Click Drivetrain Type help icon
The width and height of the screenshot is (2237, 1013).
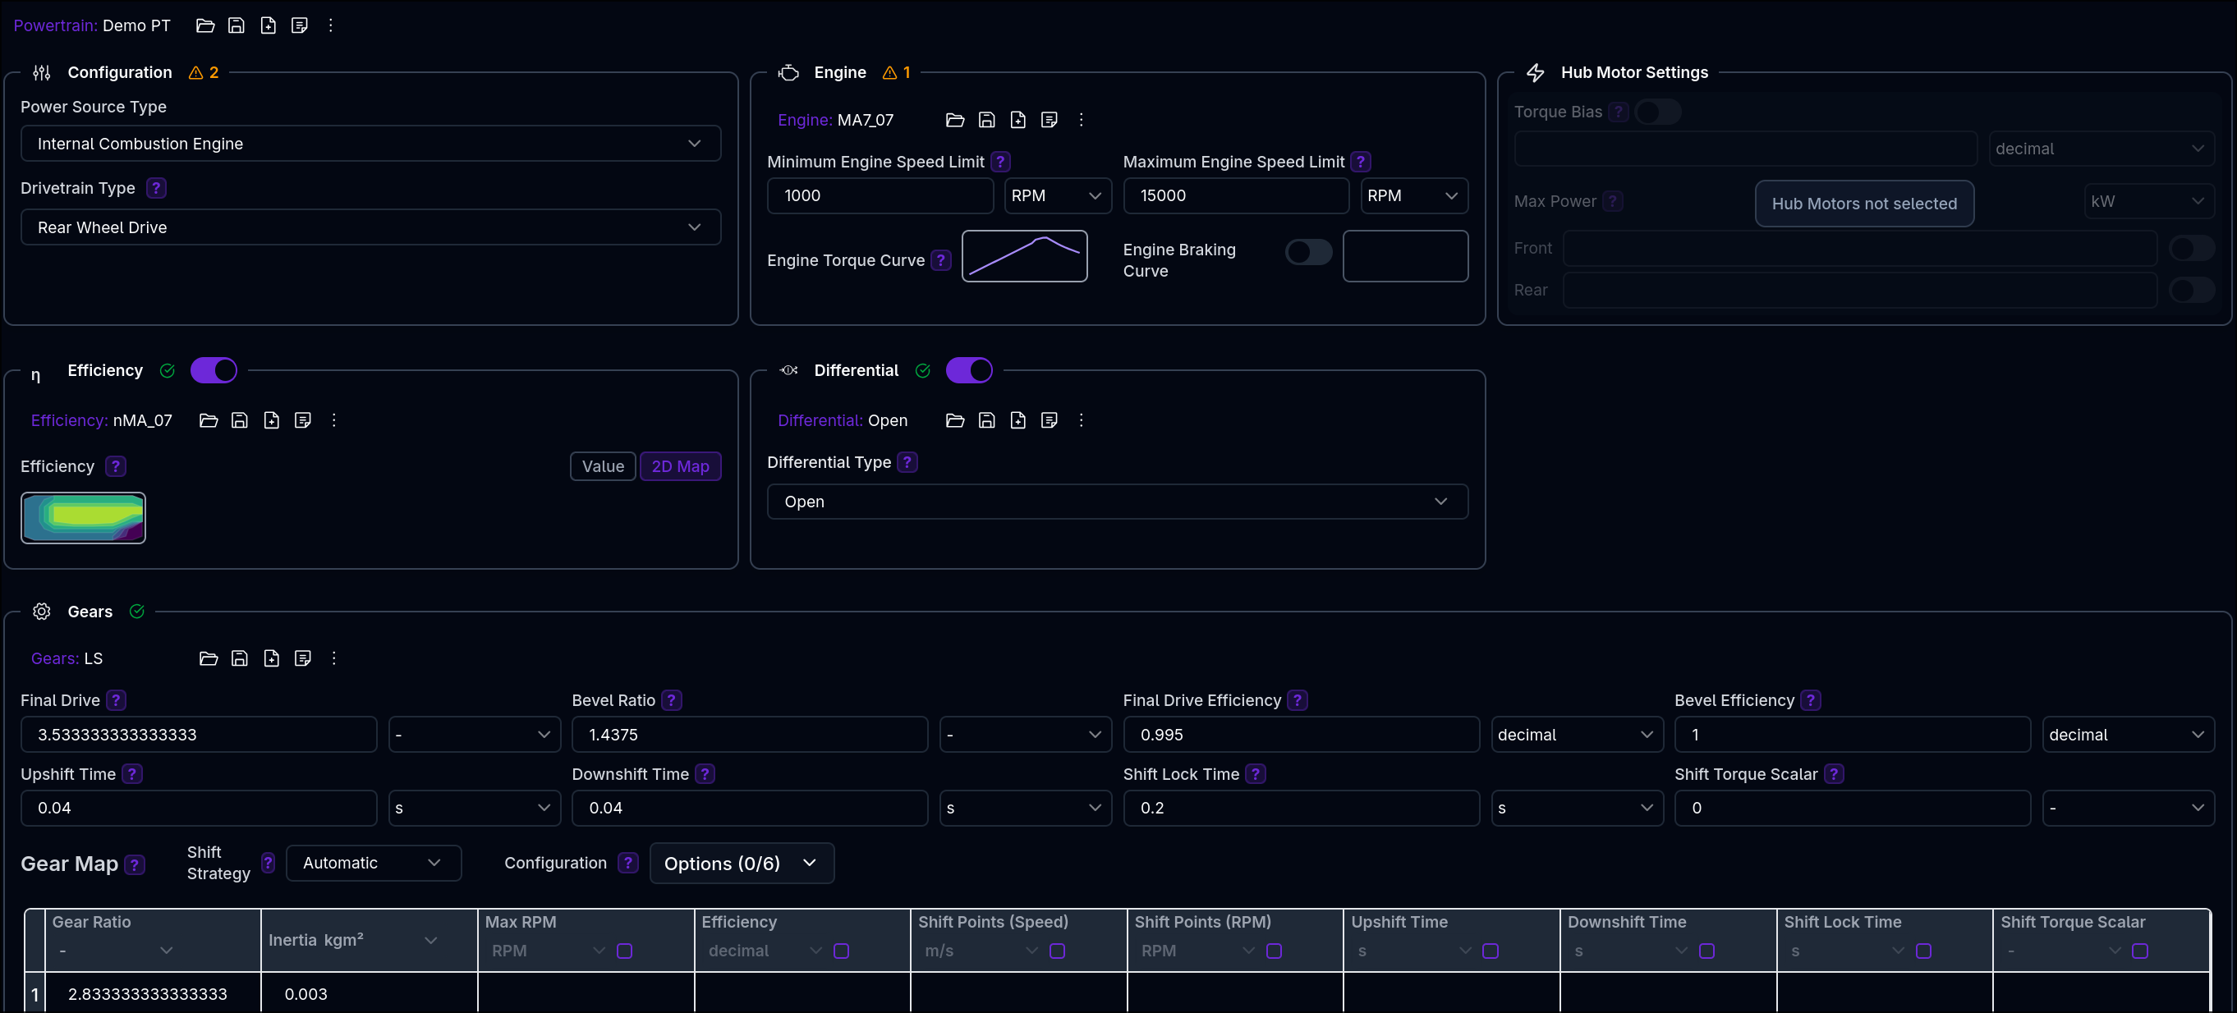(156, 187)
